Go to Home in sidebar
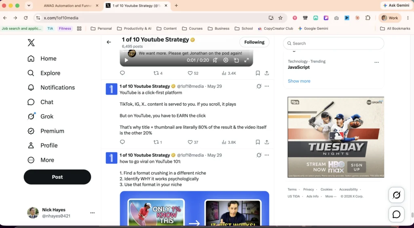This screenshot has width=414, height=228. 42,58
